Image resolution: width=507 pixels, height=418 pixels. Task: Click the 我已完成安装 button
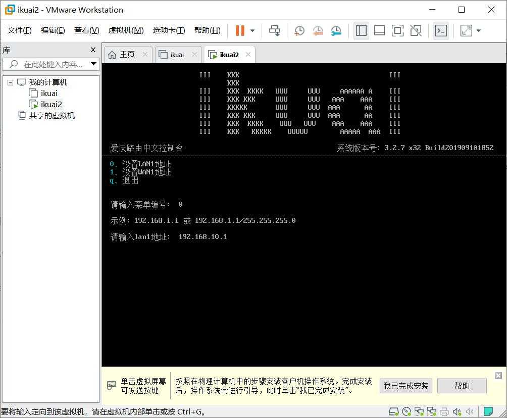[x=406, y=386]
